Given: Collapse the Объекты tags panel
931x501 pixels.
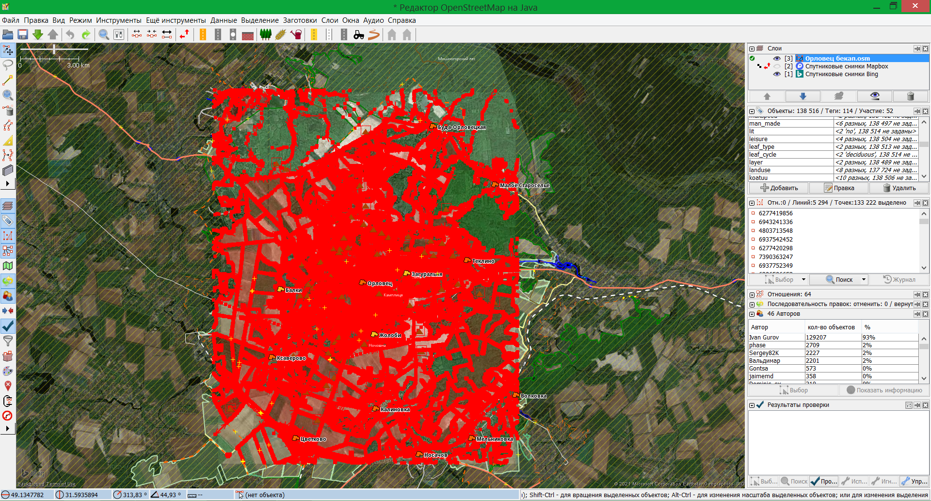Looking at the screenshot, I should pyautogui.click(x=752, y=112).
